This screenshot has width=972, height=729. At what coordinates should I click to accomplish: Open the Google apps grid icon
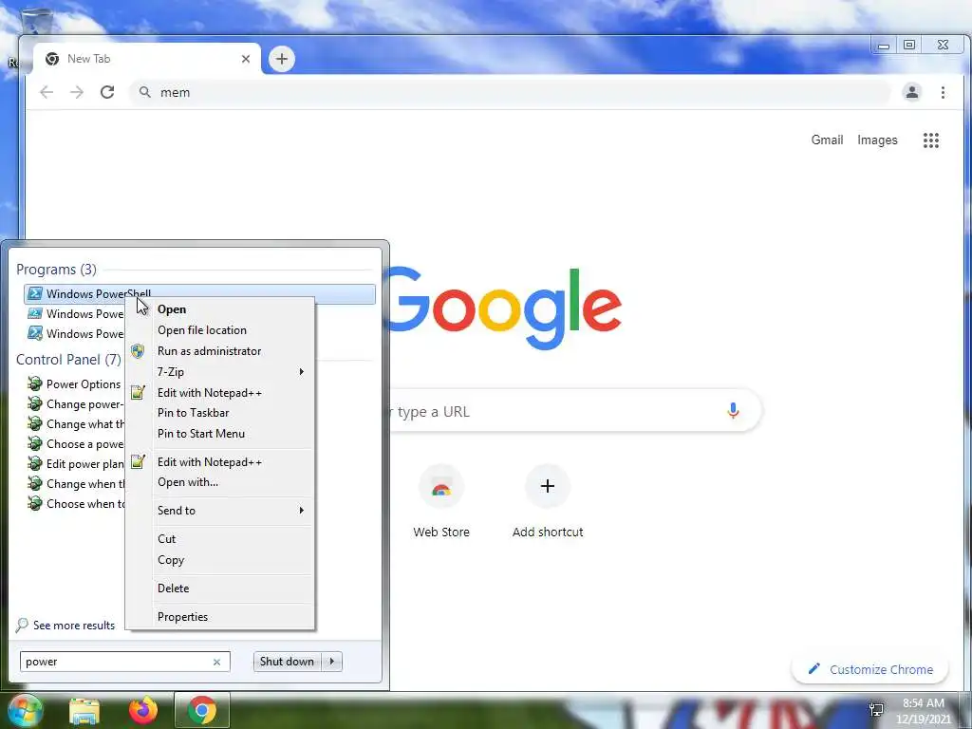click(x=930, y=140)
